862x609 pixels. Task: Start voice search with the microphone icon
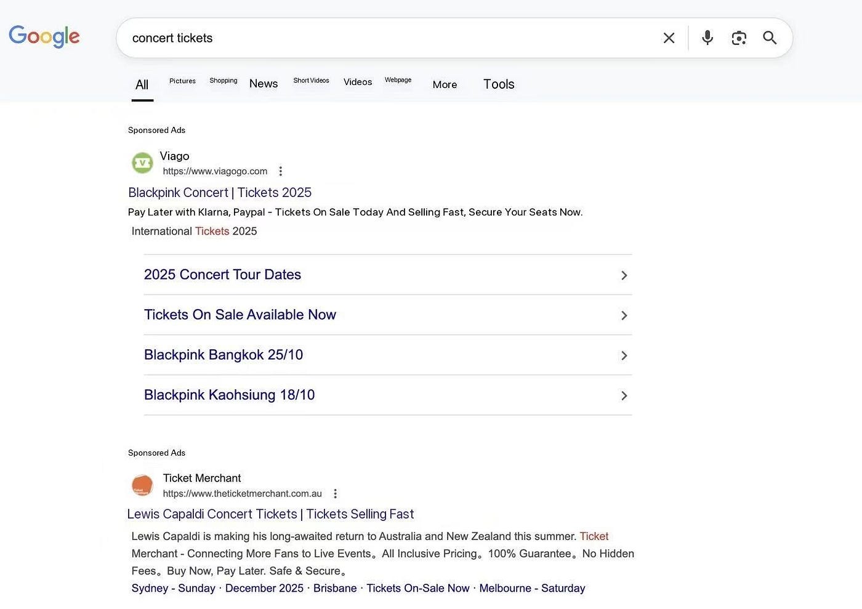point(707,38)
